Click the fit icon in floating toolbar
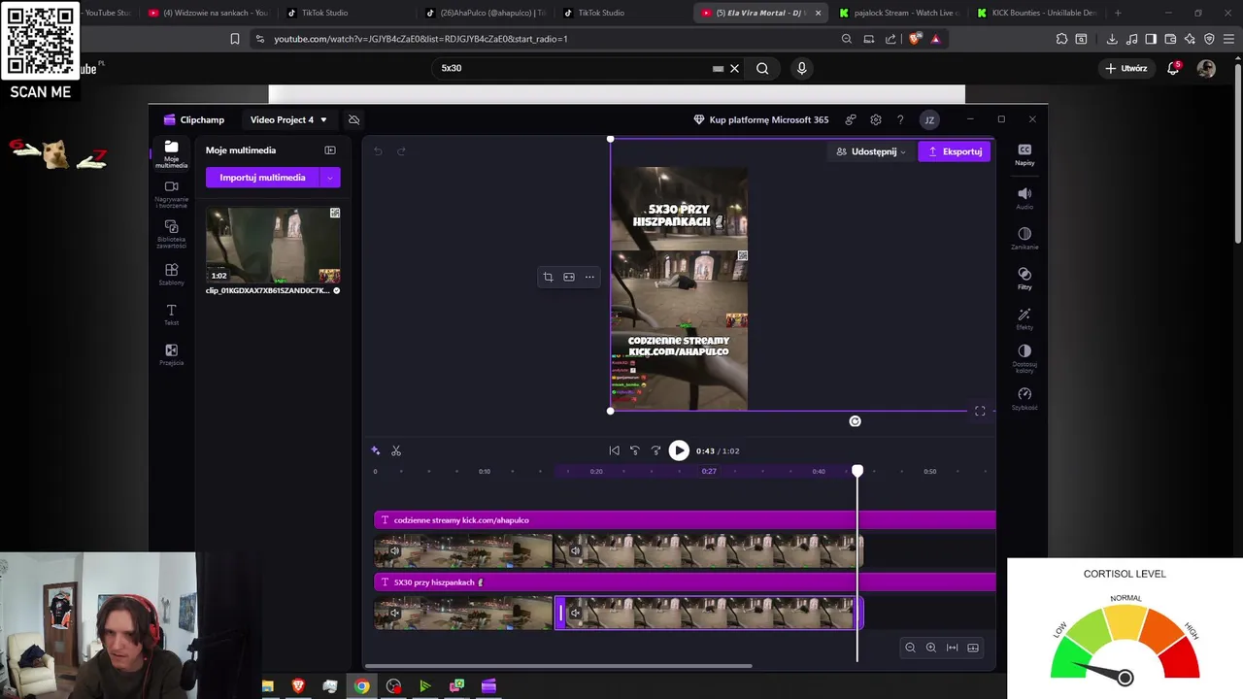The image size is (1243, 699). point(569,277)
